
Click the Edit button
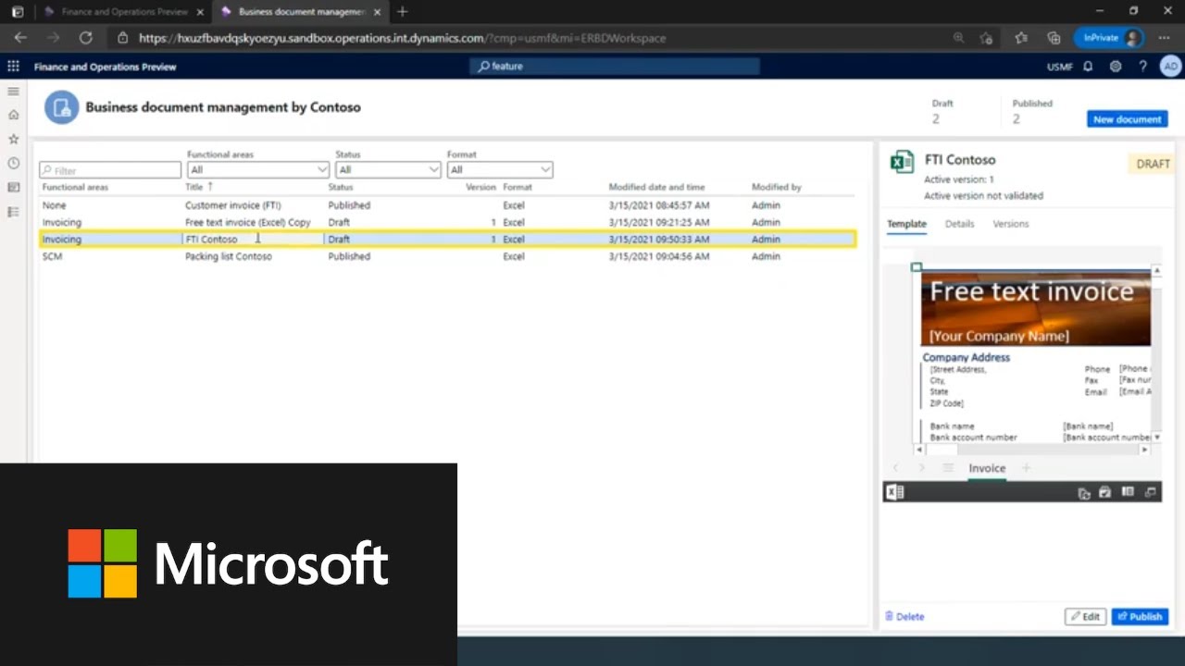pos(1085,617)
